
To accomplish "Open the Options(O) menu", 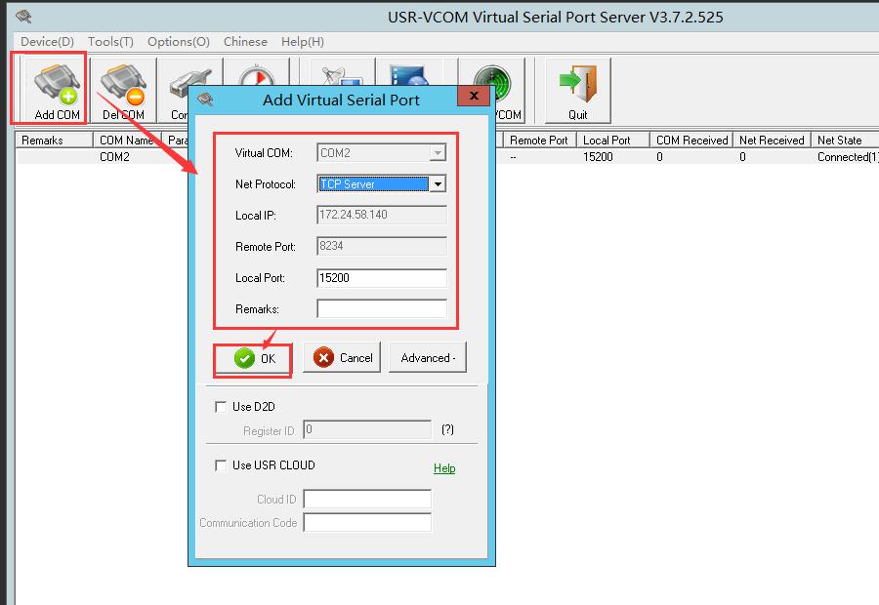I will (x=179, y=41).
